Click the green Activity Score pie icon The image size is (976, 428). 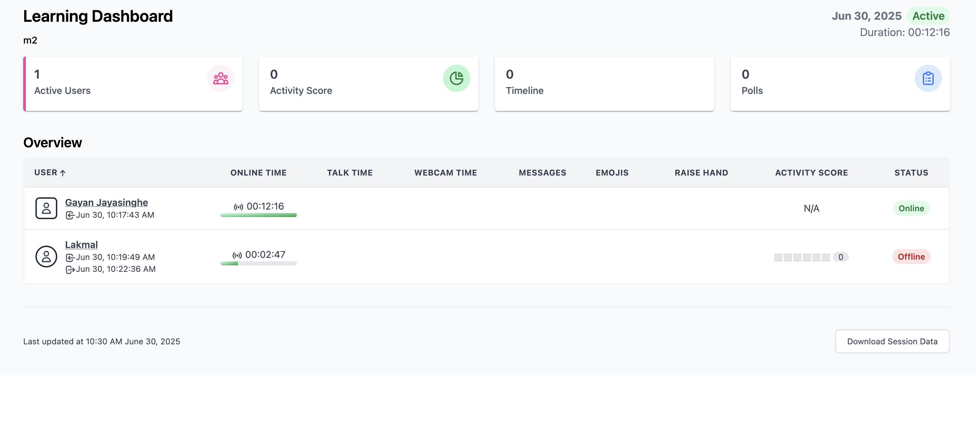pos(456,78)
